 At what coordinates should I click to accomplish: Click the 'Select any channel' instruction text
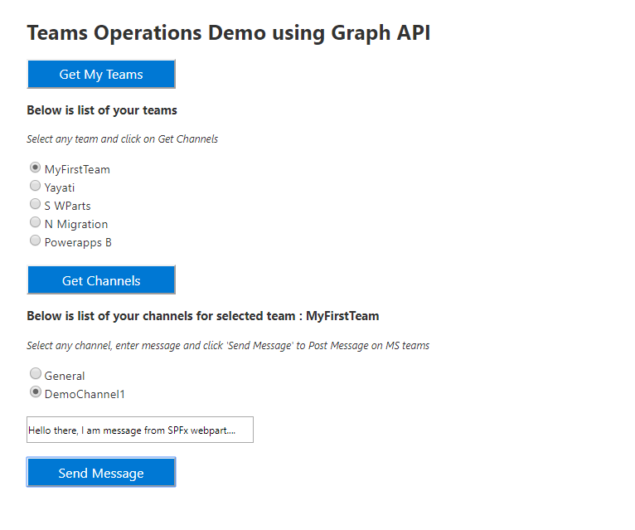(x=228, y=346)
